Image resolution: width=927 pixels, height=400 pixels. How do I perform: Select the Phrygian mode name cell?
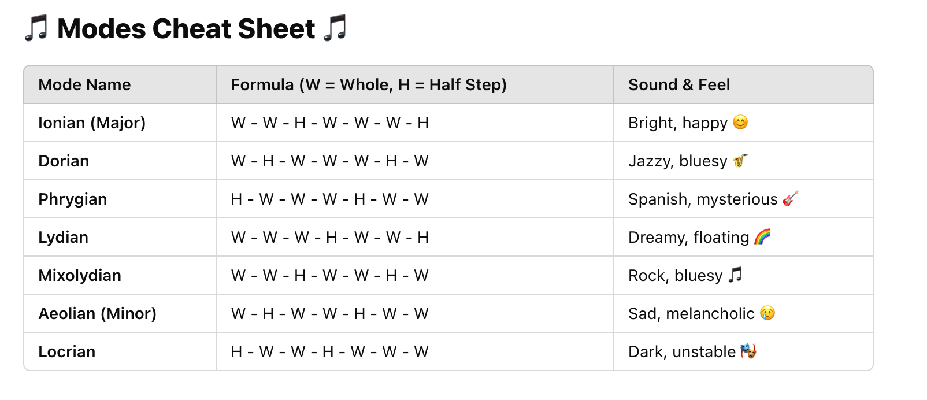tap(73, 199)
